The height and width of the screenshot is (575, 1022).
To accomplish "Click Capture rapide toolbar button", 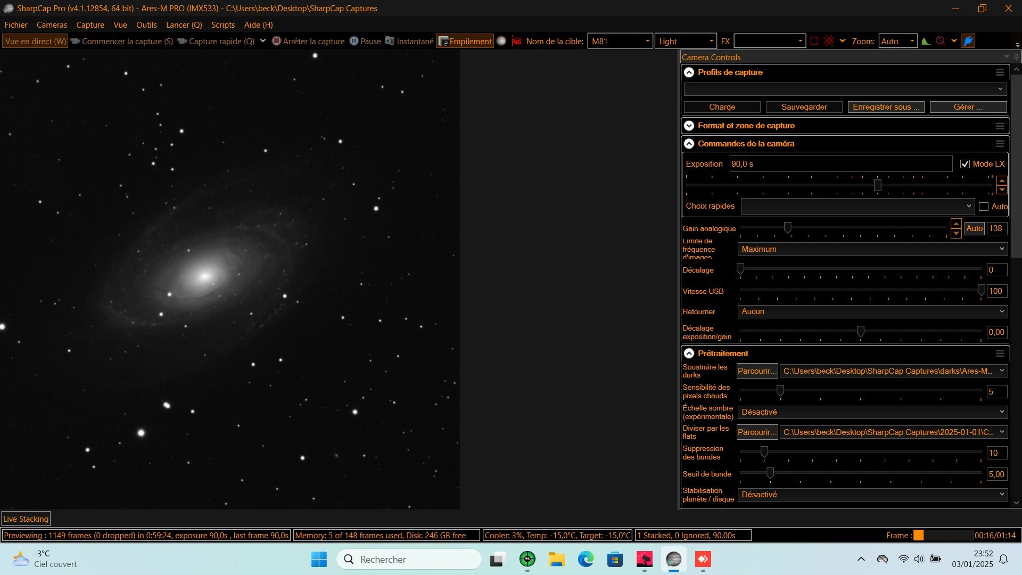I will click(x=216, y=41).
